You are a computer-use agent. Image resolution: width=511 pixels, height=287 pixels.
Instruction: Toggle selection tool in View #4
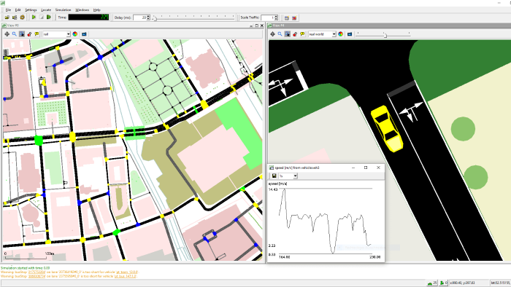tap(295, 34)
